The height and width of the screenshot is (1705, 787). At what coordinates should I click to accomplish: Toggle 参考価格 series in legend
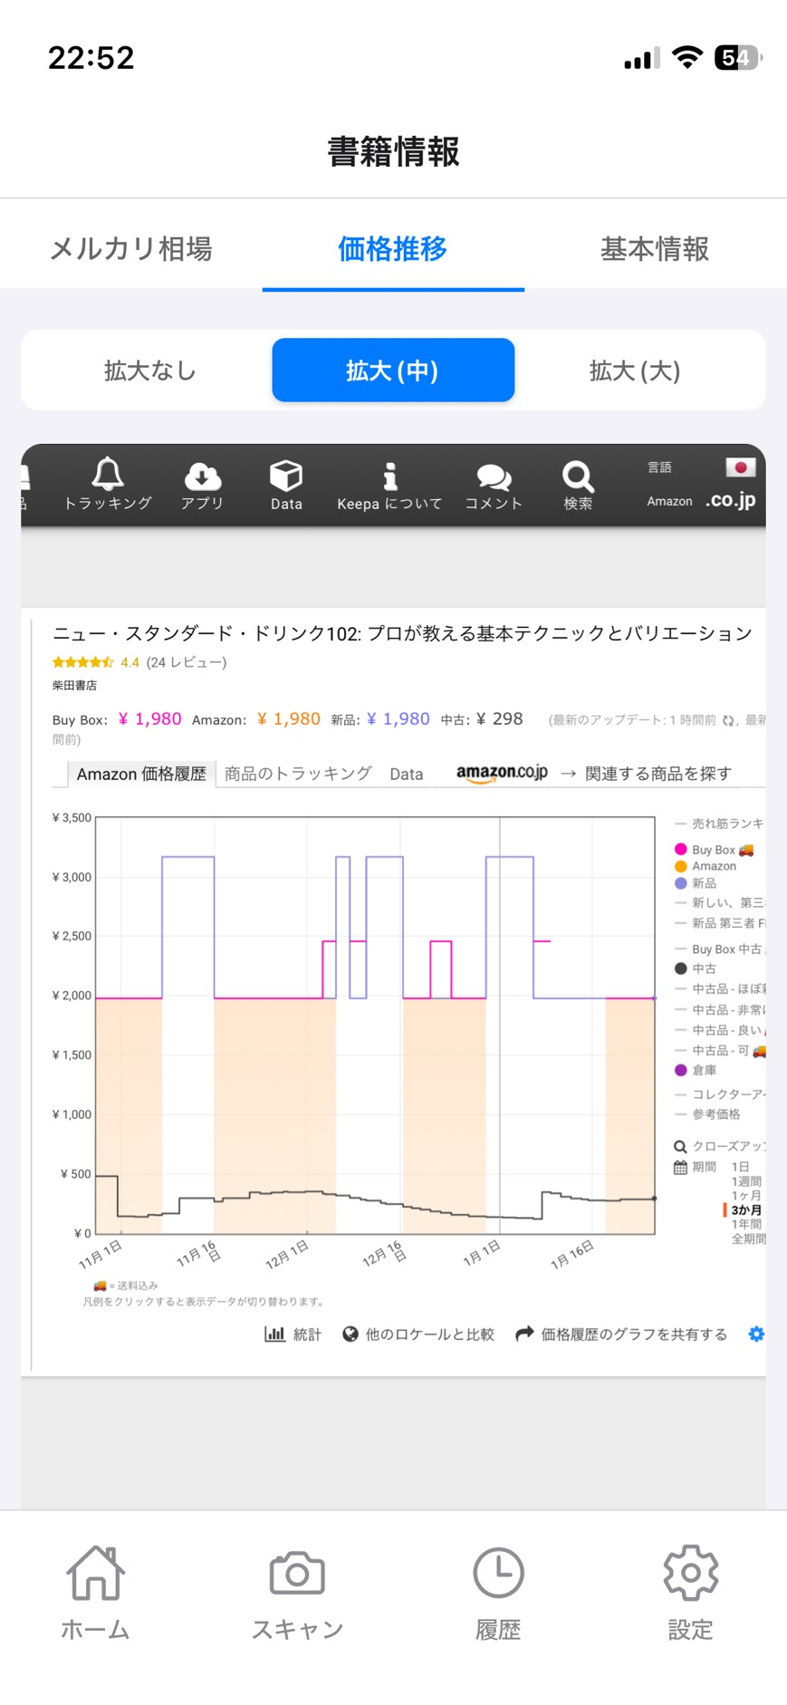pyautogui.click(x=707, y=1114)
